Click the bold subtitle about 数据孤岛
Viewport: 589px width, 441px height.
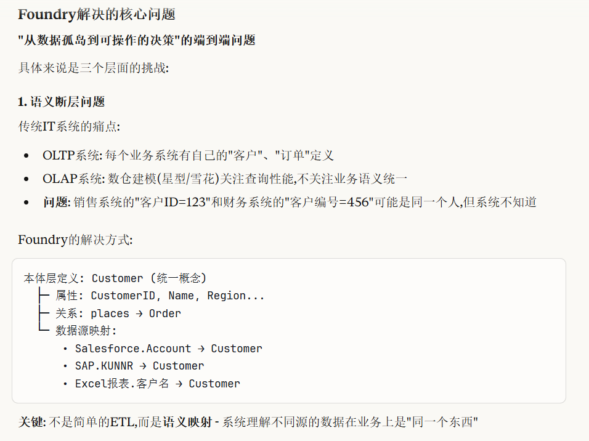pos(137,40)
